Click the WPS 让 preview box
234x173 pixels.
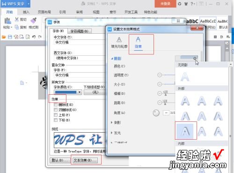pos(80,140)
